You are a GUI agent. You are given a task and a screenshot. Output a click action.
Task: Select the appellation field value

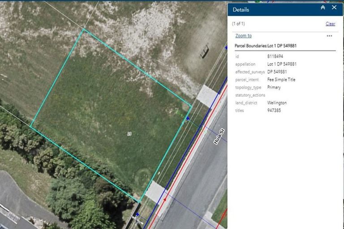[282, 64]
